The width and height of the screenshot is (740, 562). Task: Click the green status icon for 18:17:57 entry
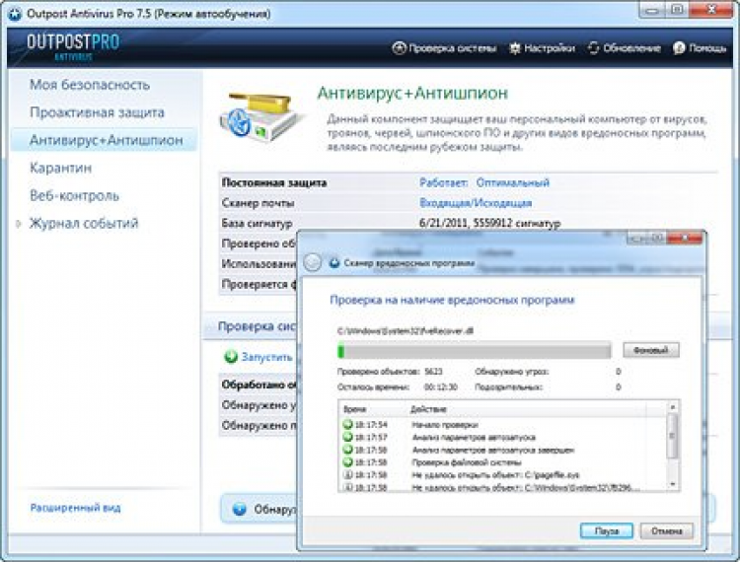pos(348,437)
